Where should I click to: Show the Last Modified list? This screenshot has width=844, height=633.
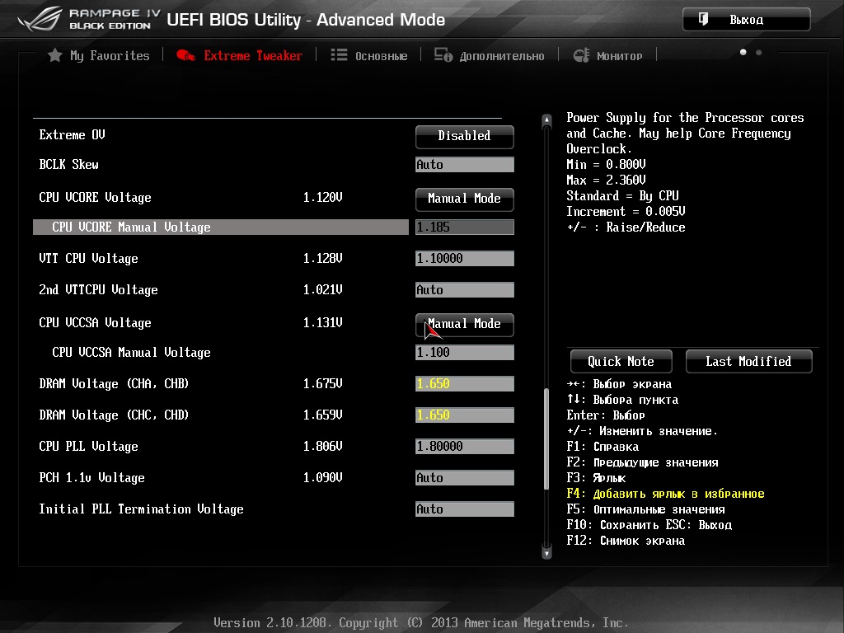tap(748, 361)
